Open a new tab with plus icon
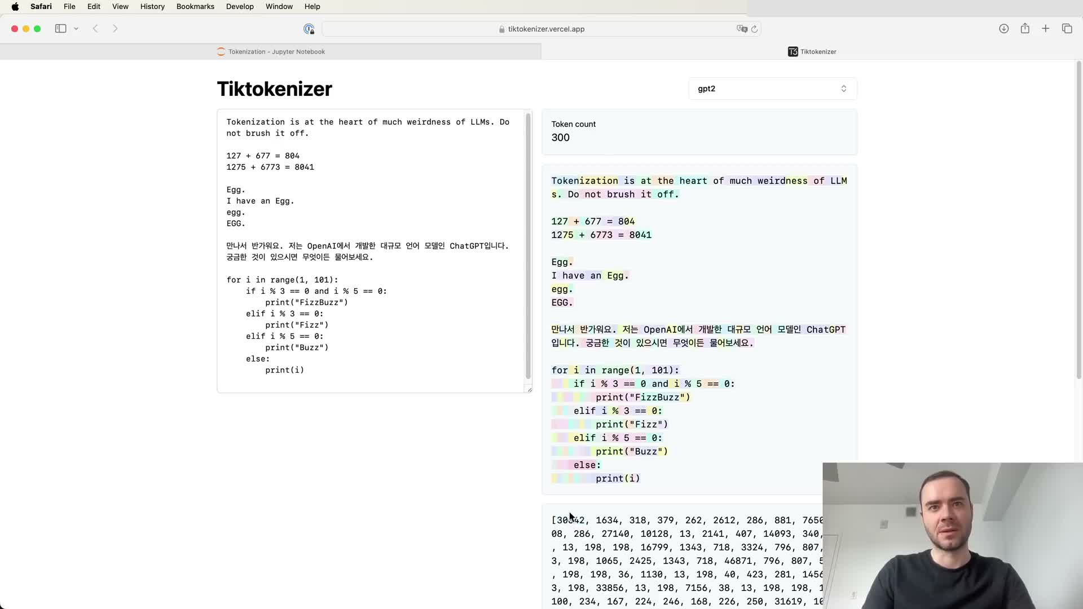1083x609 pixels. (1045, 29)
